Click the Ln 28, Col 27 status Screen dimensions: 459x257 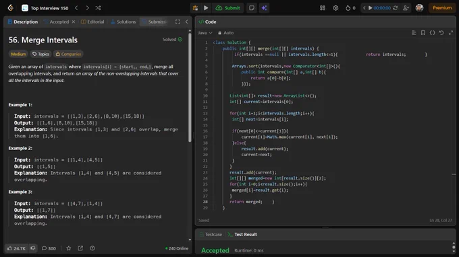441,220
